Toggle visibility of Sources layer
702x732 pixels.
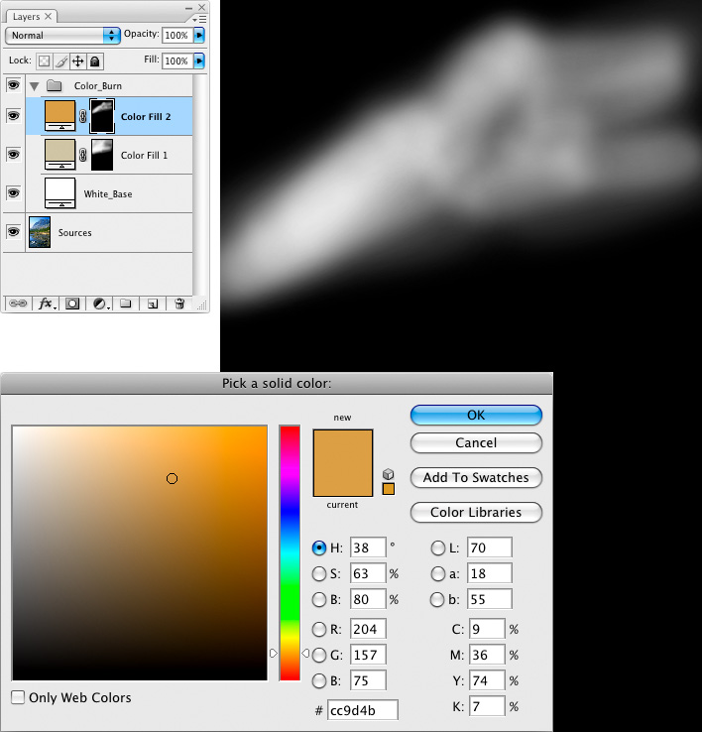tap(13, 232)
